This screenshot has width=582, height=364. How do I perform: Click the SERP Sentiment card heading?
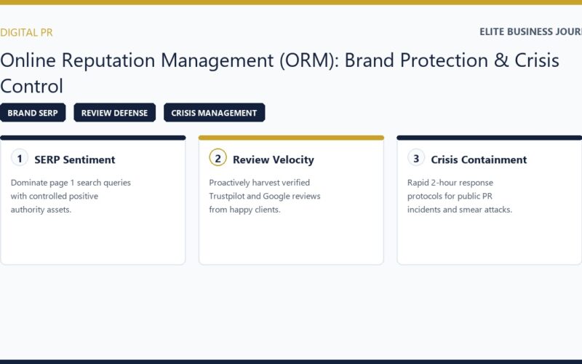(75, 159)
